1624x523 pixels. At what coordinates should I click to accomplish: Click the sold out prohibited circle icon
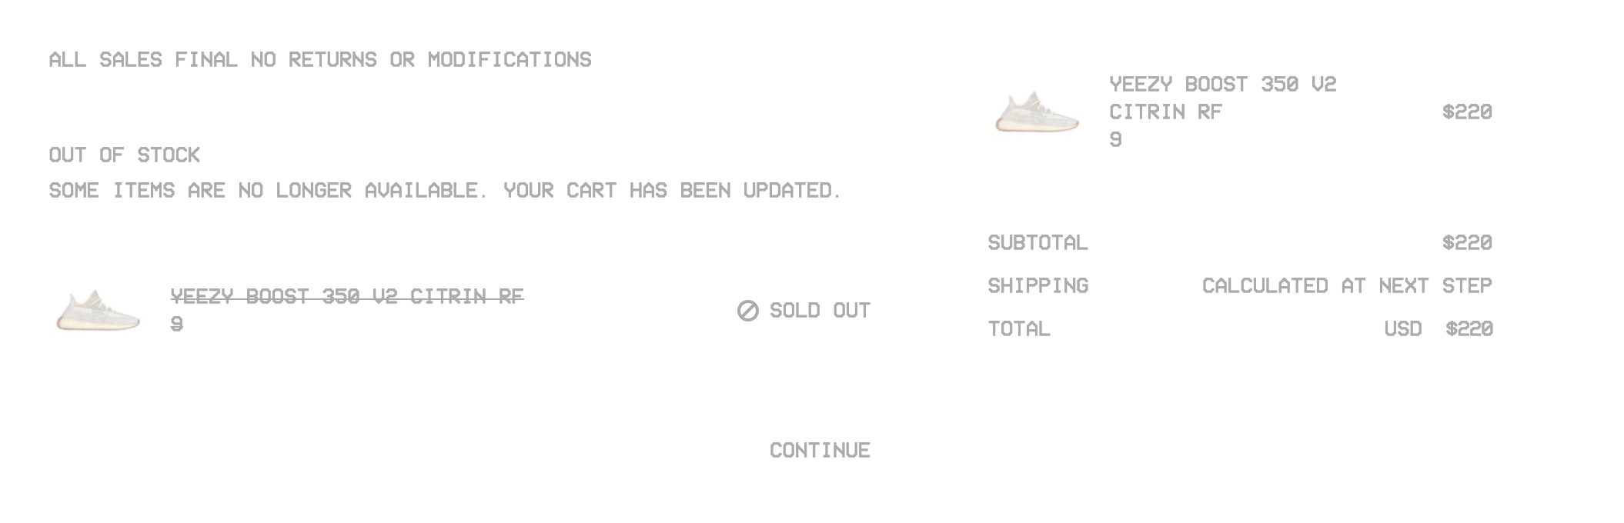click(x=748, y=311)
